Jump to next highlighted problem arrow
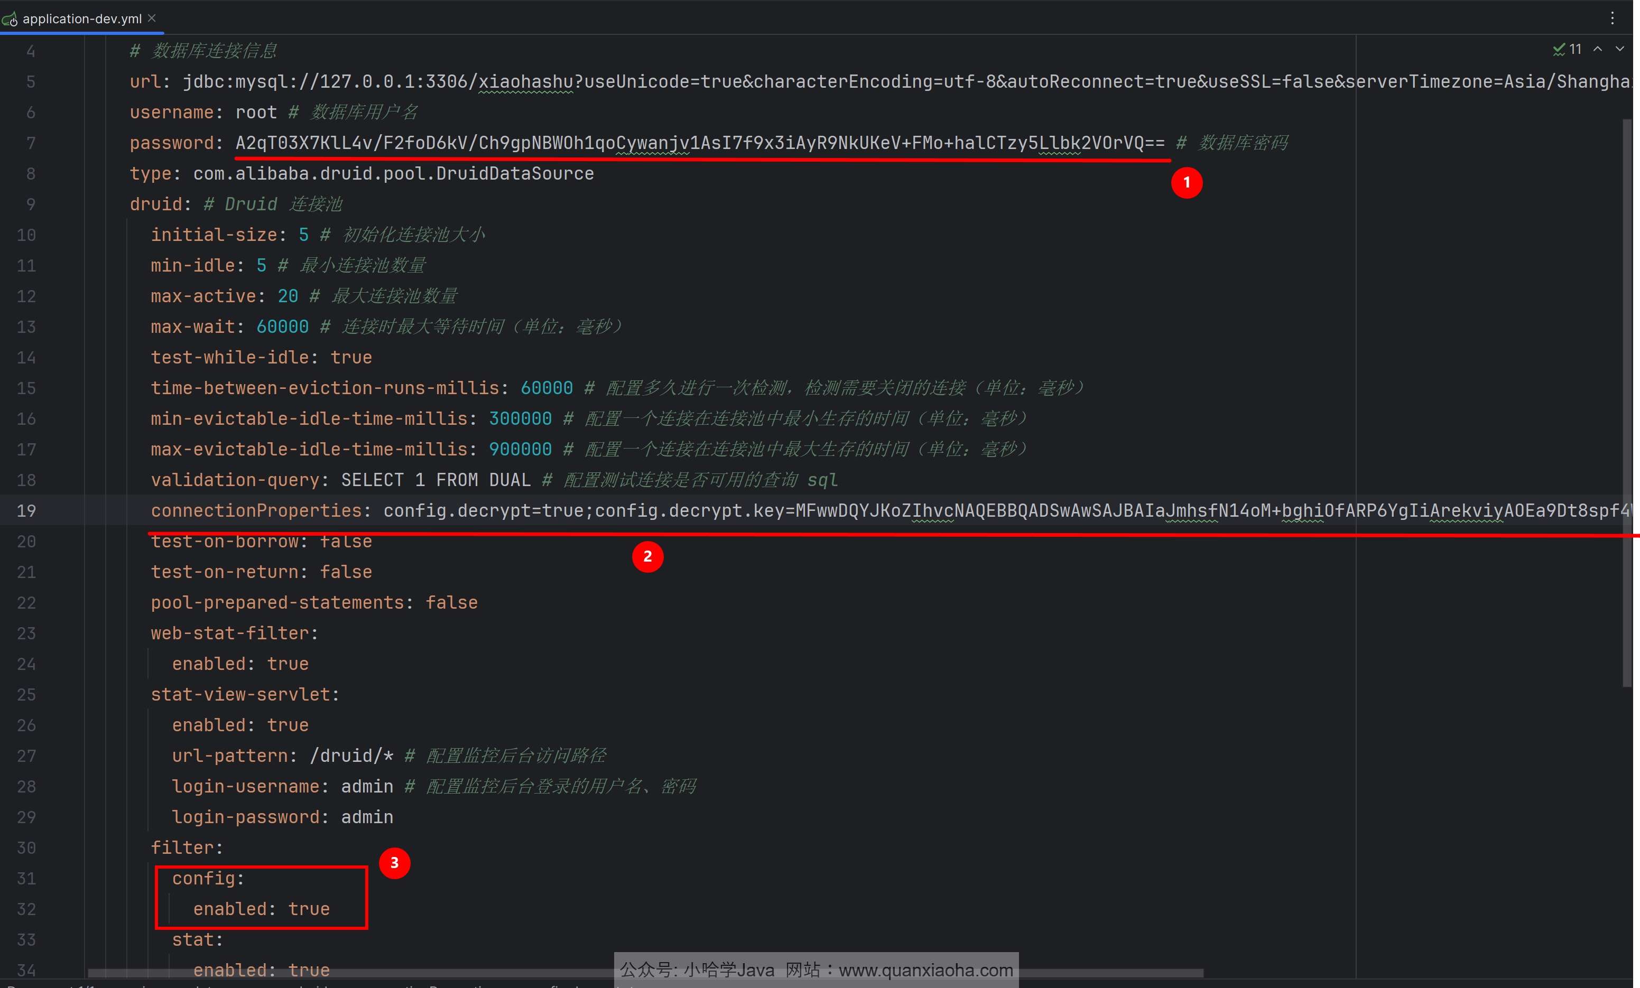 [1620, 49]
